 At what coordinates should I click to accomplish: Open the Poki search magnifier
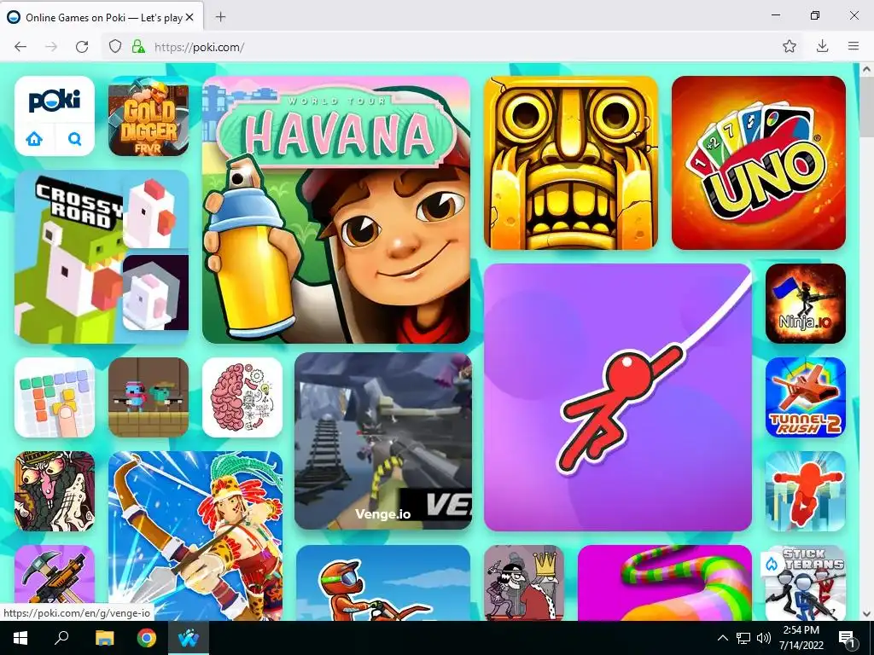pos(75,139)
